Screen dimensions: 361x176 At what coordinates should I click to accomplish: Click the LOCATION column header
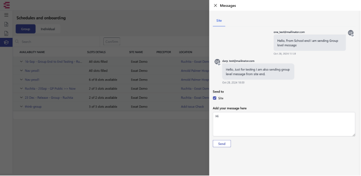[186, 52]
